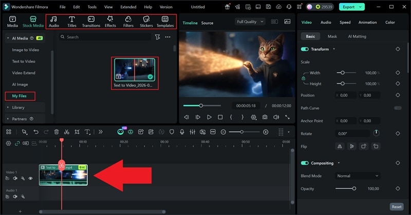411x215 pixels.
Task: Click the Reset button
Action: [x=397, y=207]
